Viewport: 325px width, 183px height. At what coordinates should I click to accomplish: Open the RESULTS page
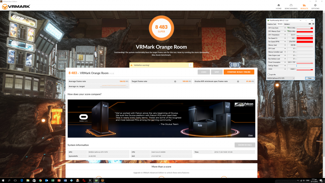304,7
